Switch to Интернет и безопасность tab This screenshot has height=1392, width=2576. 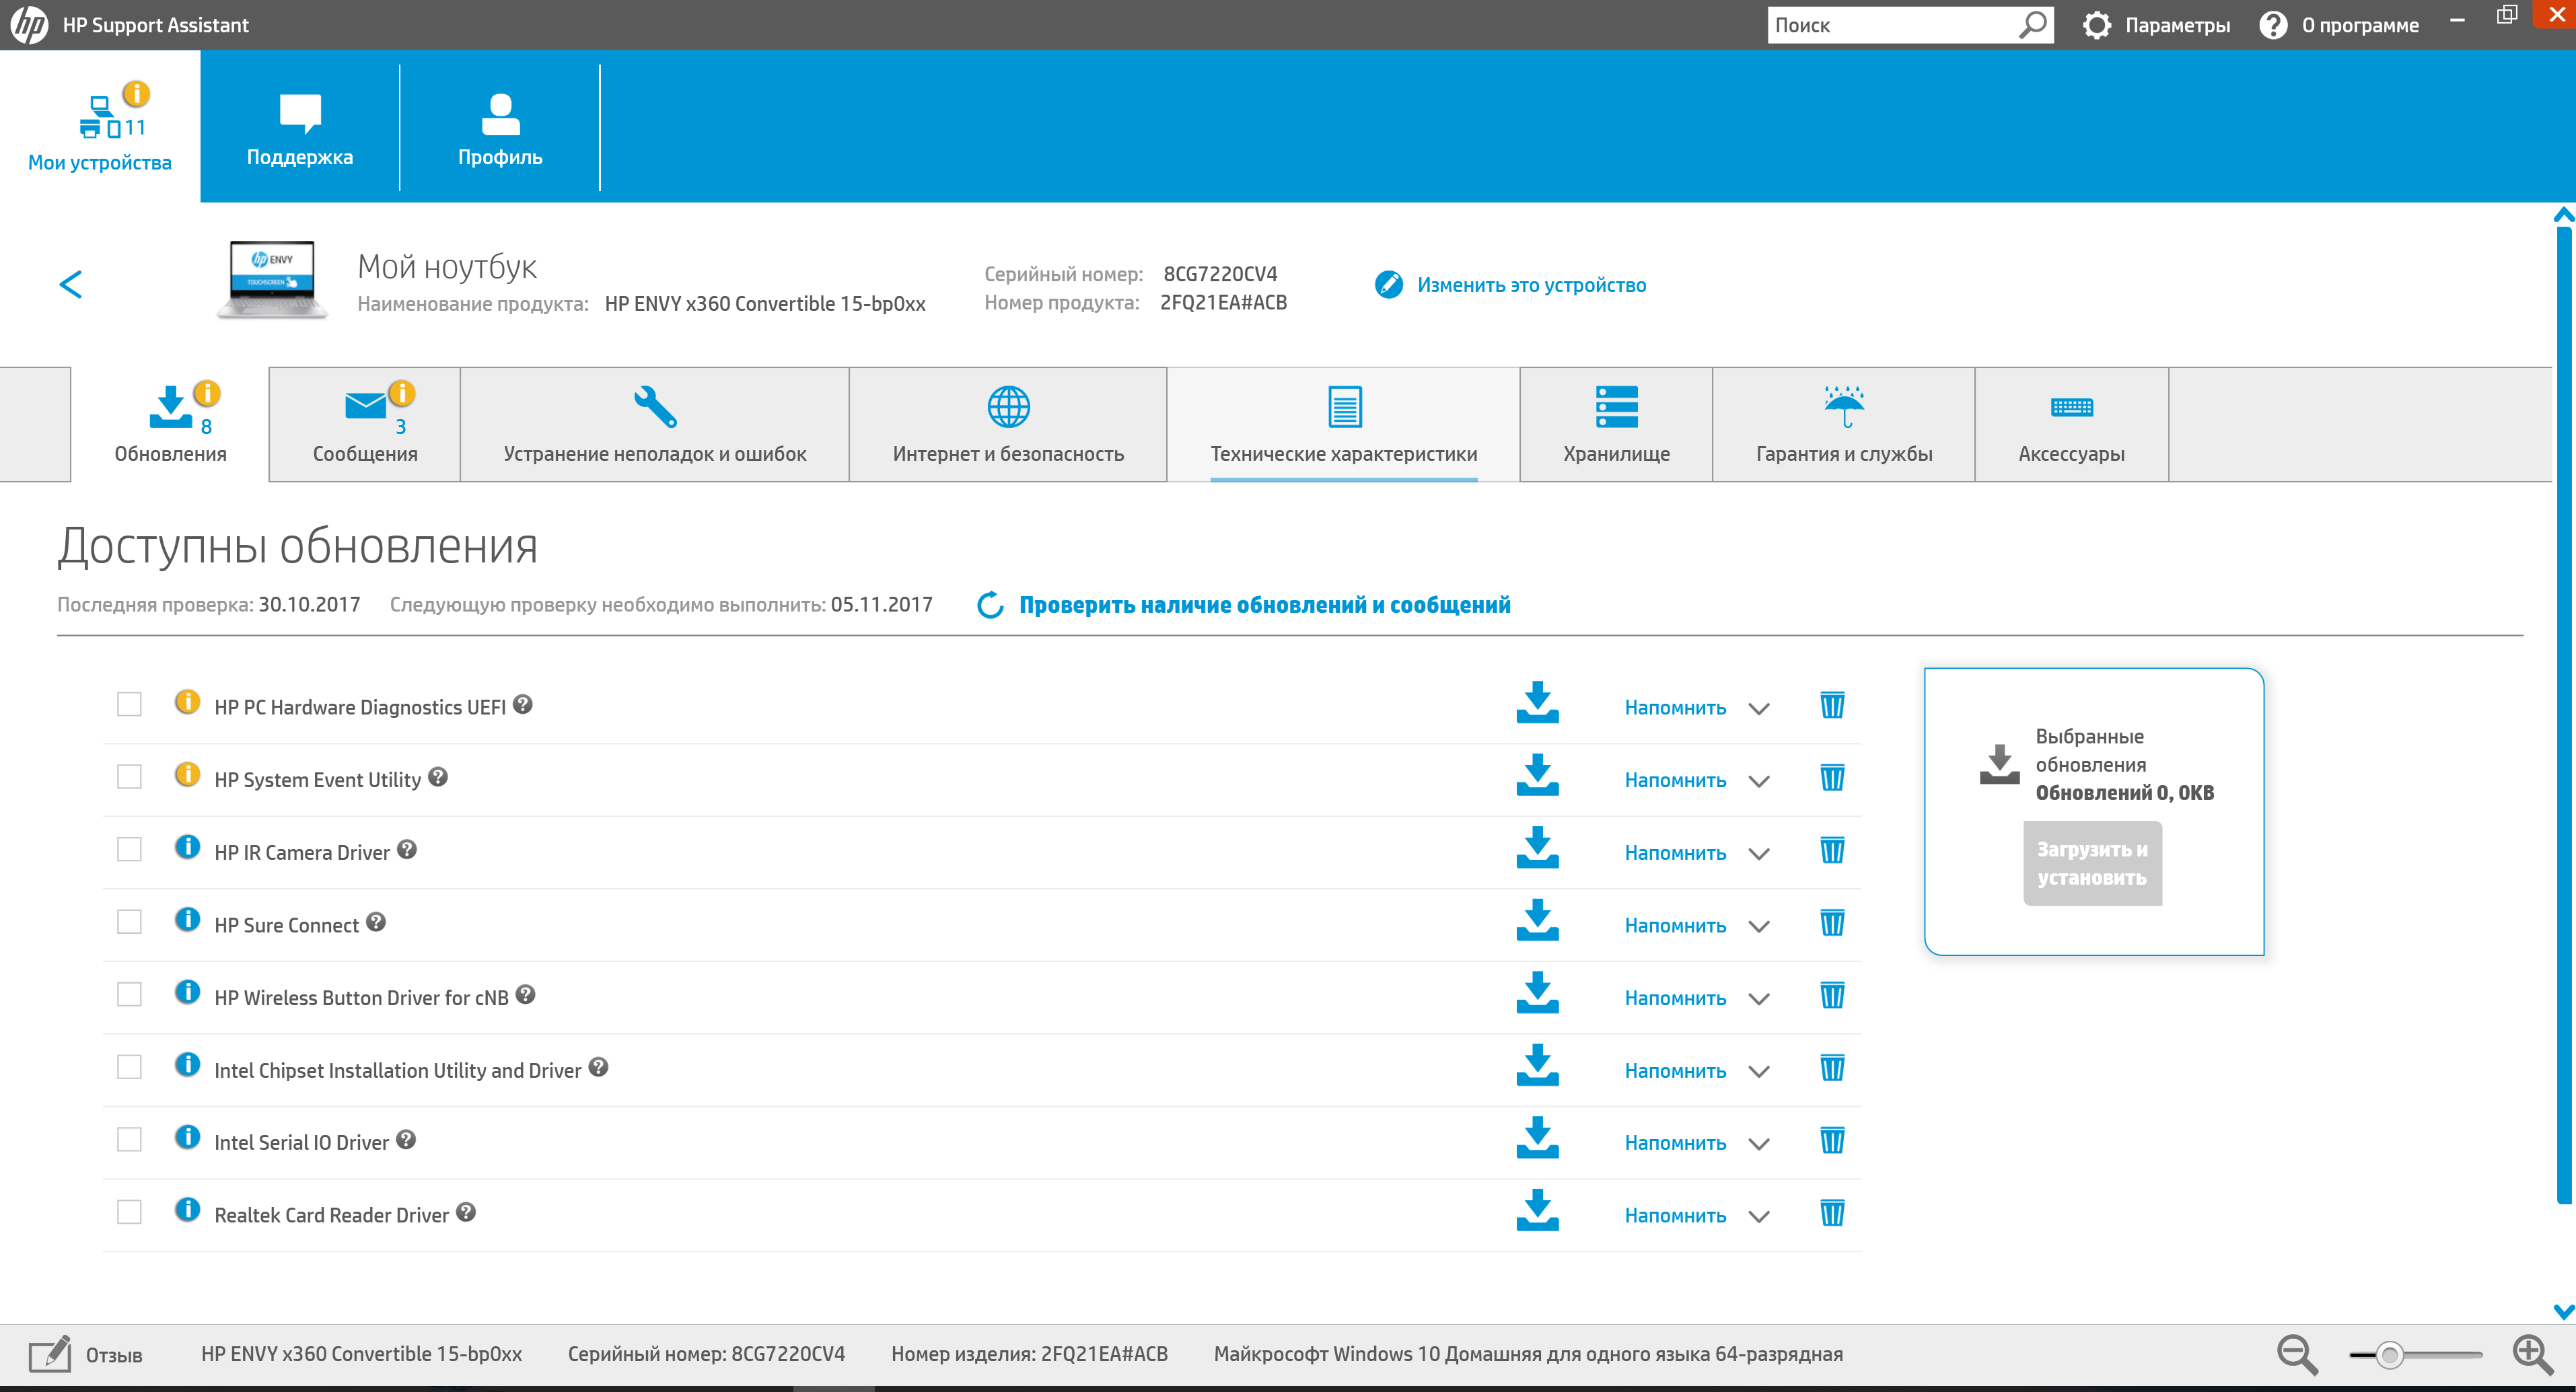pyautogui.click(x=1008, y=424)
